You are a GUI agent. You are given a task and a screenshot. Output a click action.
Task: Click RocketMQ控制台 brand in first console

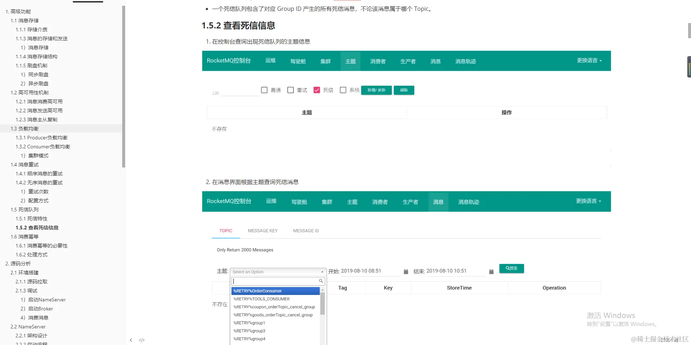coord(229,61)
